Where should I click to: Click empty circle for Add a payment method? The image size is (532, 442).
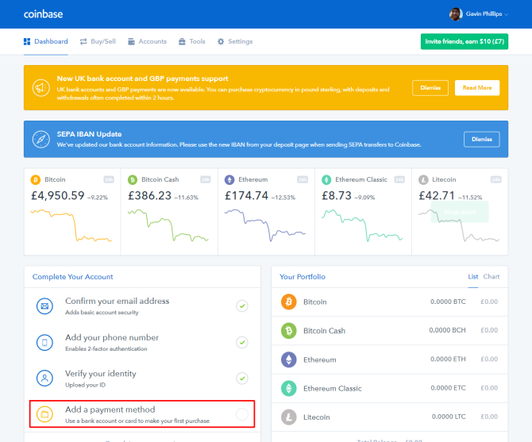pos(242,414)
